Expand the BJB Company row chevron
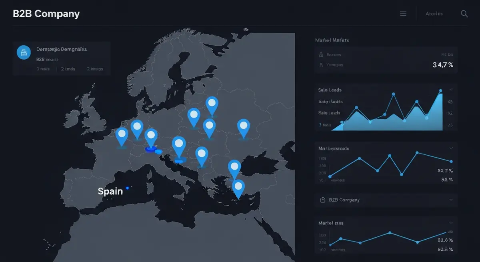Image resolution: width=480 pixels, height=262 pixels. click(451, 200)
